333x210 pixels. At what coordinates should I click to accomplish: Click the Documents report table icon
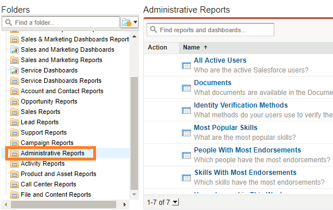pos(186,88)
